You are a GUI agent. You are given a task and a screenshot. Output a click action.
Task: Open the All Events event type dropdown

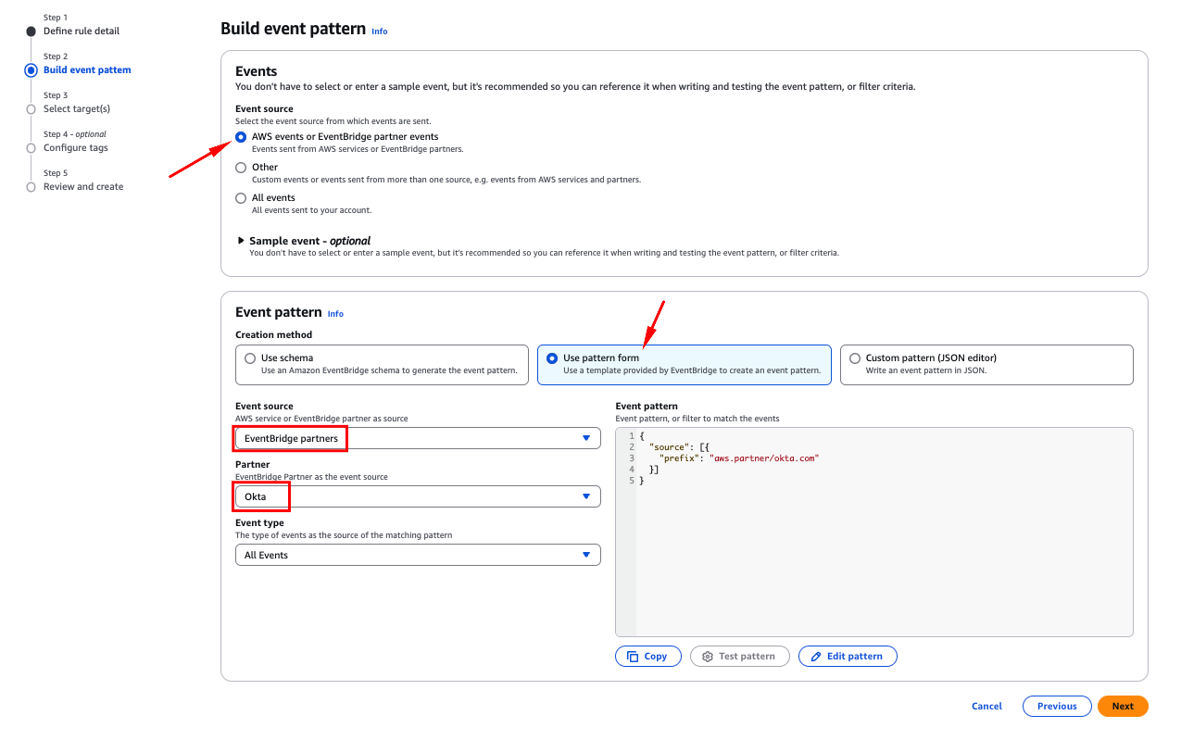418,555
